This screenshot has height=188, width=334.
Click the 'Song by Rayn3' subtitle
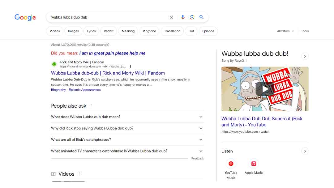(233, 61)
